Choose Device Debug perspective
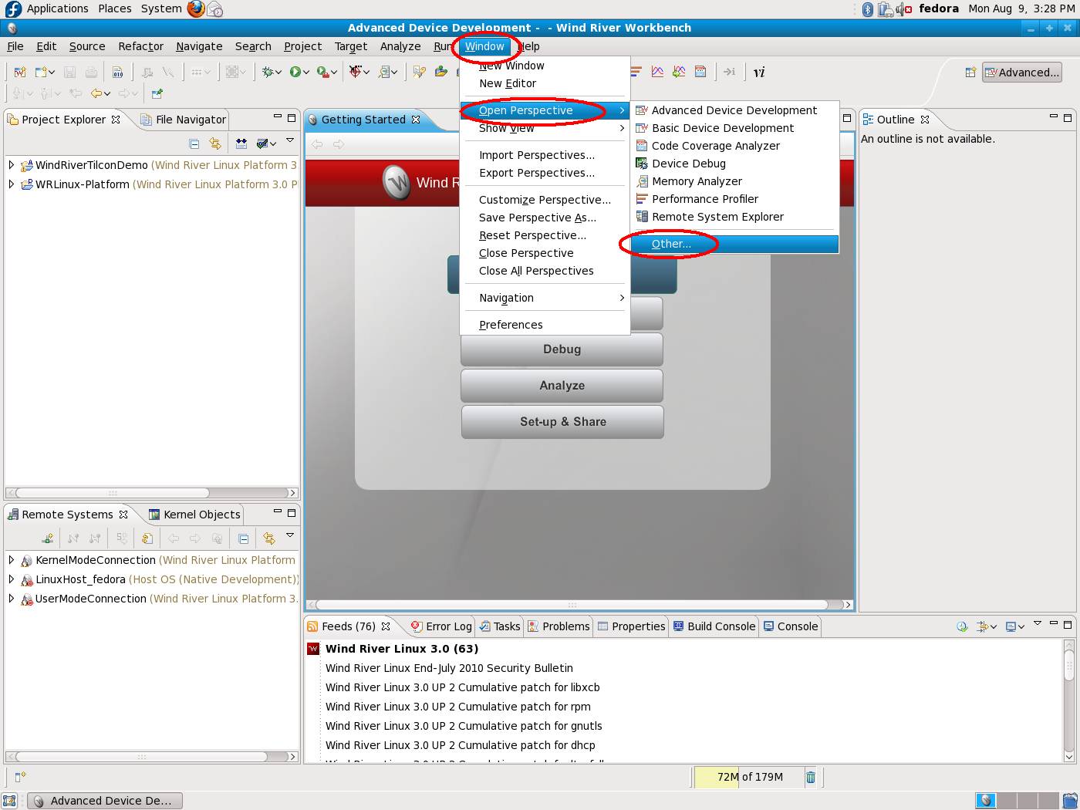The image size is (1080, 810). (x=734, y=164)
